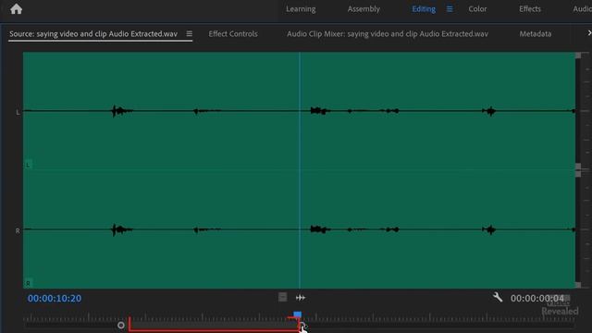Click the blue playhead marker on time ruler

tap(298, 314)
